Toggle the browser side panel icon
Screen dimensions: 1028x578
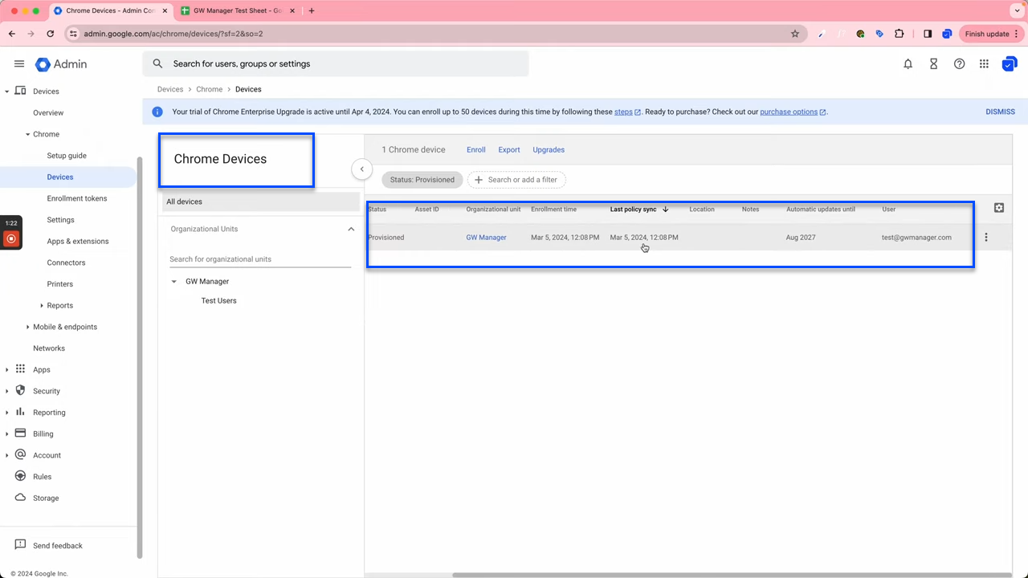click(928, 34)
